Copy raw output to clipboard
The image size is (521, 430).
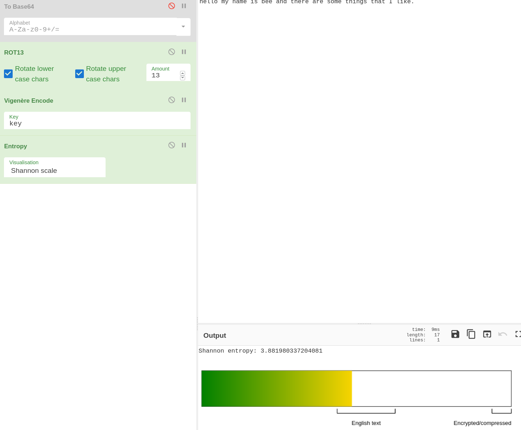pyautogui.click(x=471, y=334)
